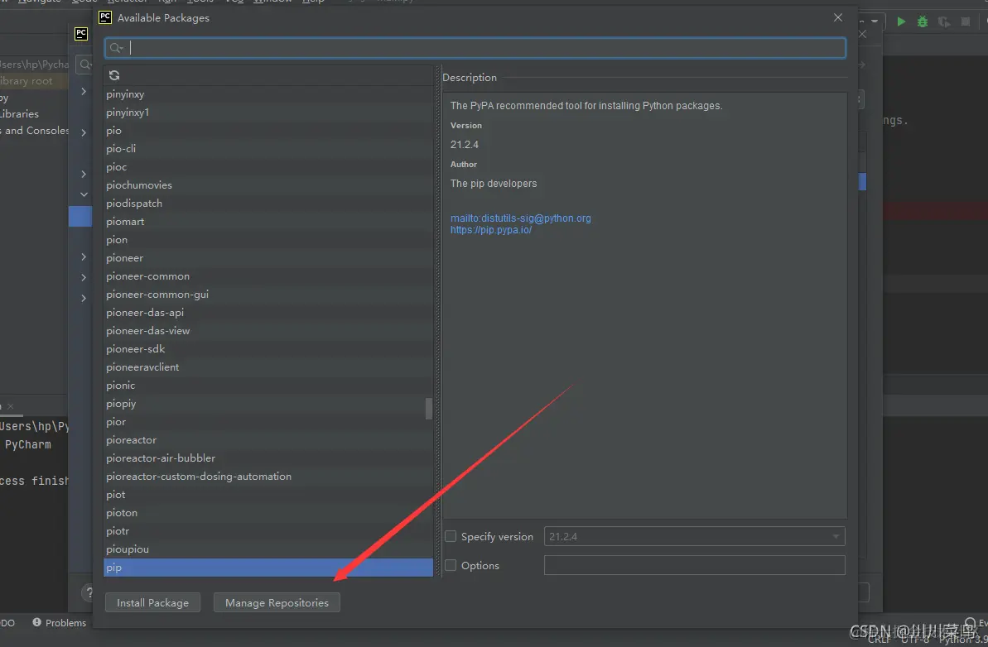Select the pioupiou package
This screenshot has height=647, width=988.
coord(268,550)
